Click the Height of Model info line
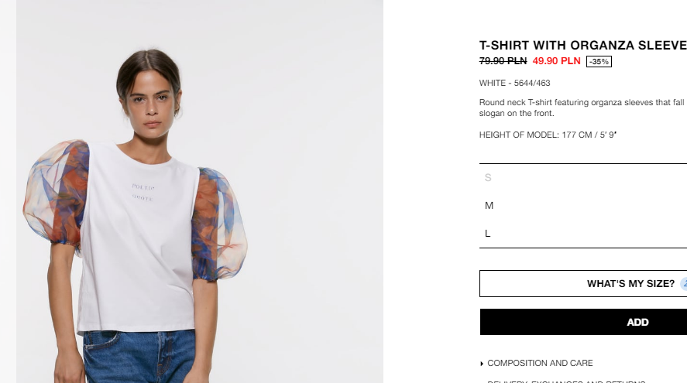Image resolution: width=687 pixels, height=383 pixels. (548, 135)
